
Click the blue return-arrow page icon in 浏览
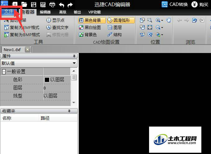194,20
